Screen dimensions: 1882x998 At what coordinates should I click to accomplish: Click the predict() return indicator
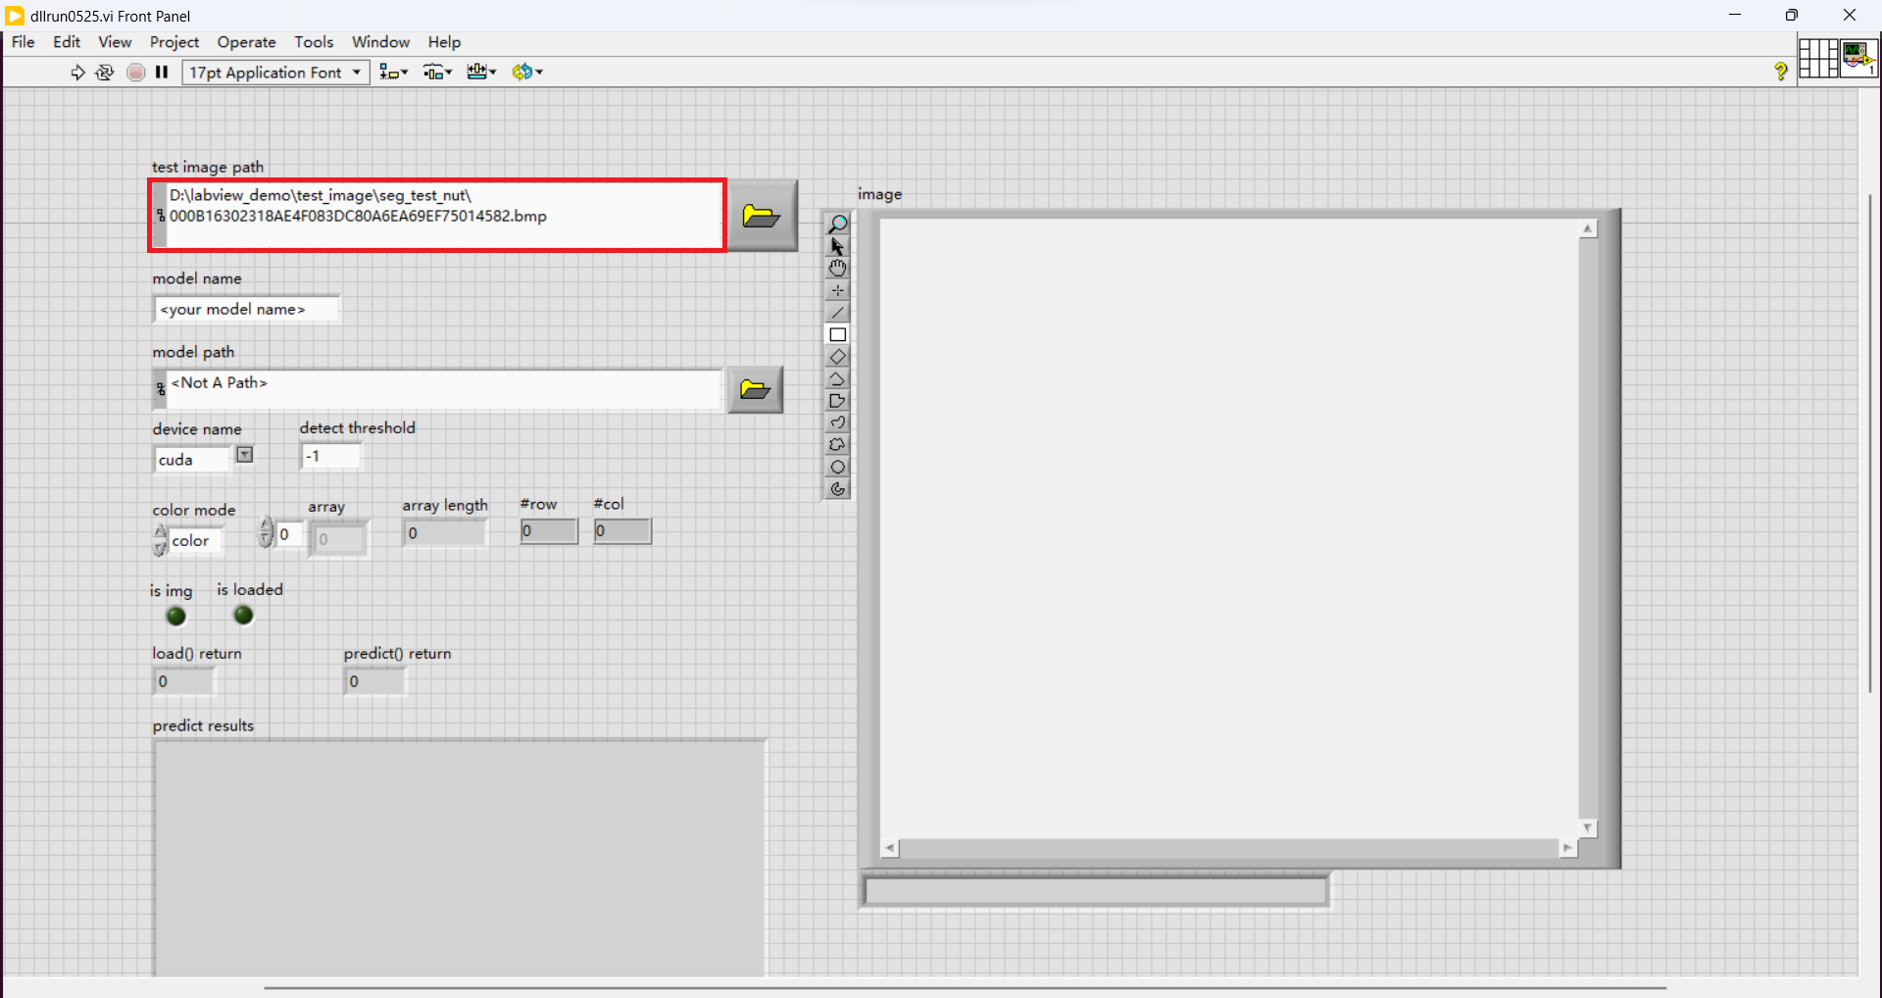pyautogui.click(x=374, y=681)
